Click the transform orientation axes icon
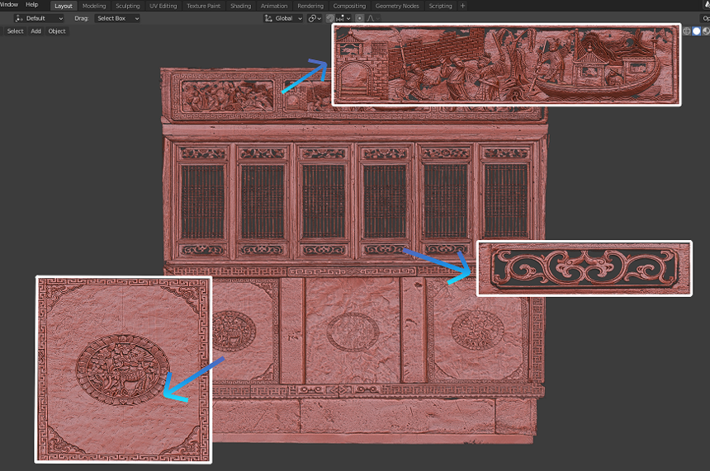 pyautogui.click(x=268, y=18)
